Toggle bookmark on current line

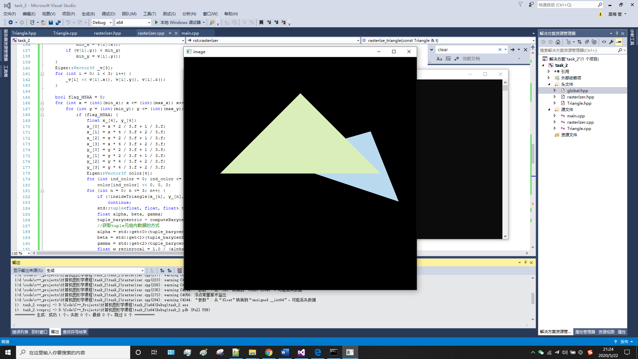coord(261,22)
